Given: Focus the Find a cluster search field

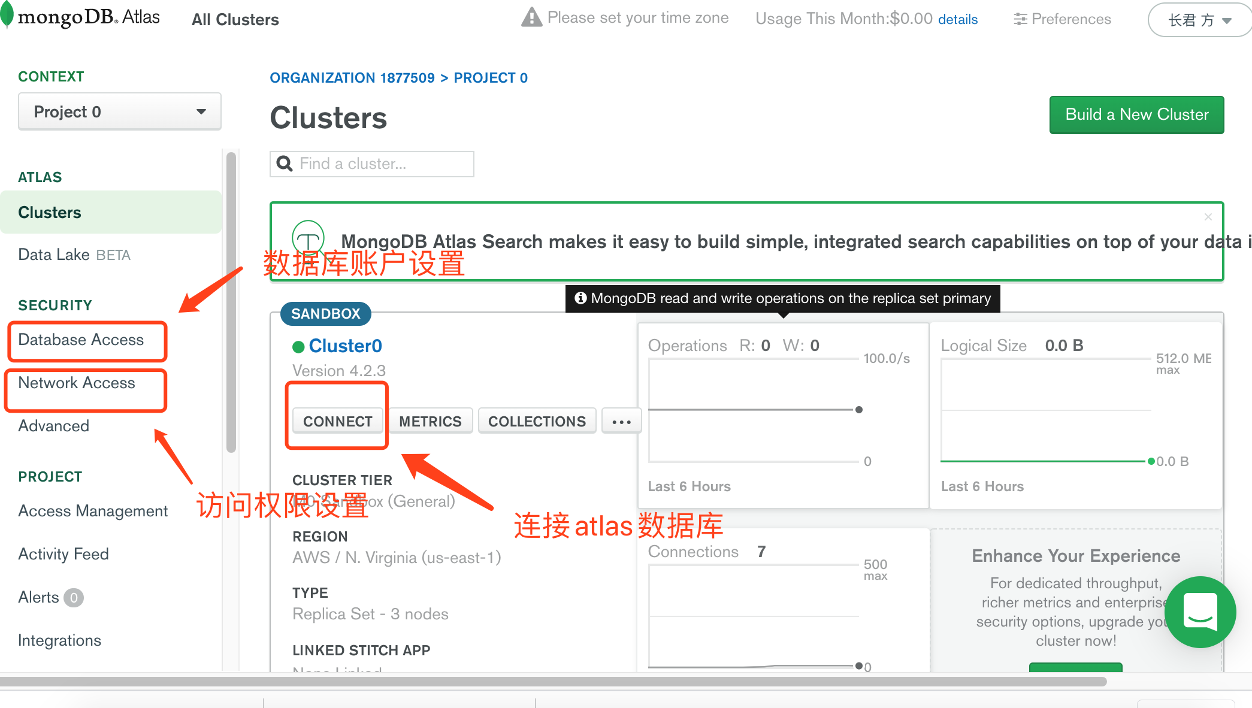Looking at the screenshot, I should pos(372,164).
